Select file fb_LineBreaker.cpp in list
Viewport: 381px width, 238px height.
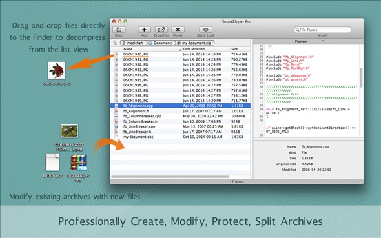click(139, 126)
